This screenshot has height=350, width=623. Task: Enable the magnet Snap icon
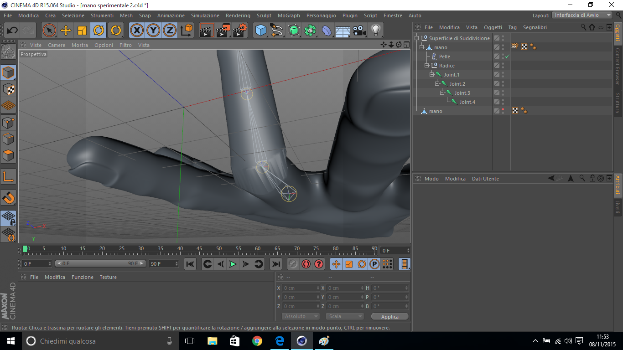pyautogui.click(x=8, y=197)
